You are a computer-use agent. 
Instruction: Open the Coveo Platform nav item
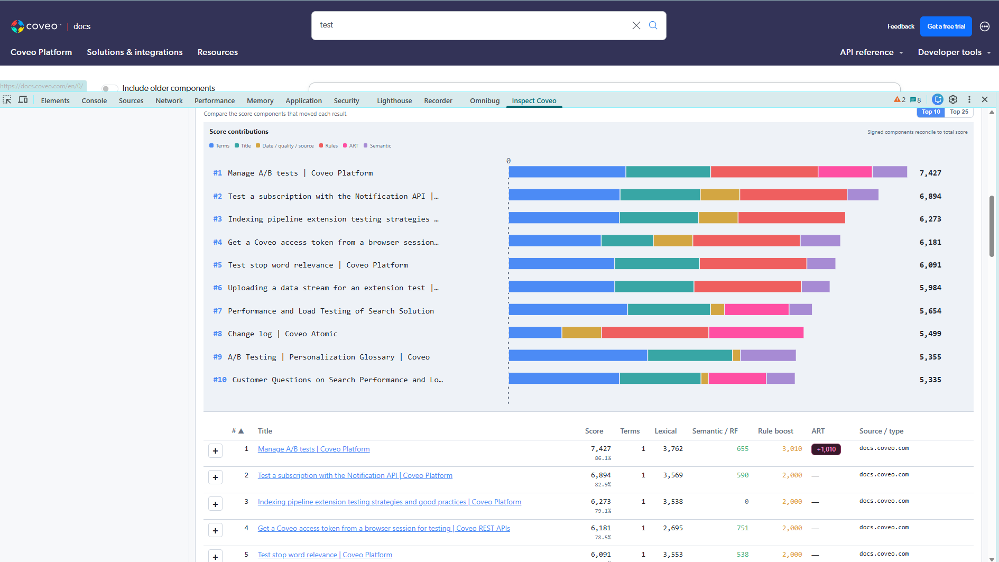pyautogui.click(x=41, y=52)
